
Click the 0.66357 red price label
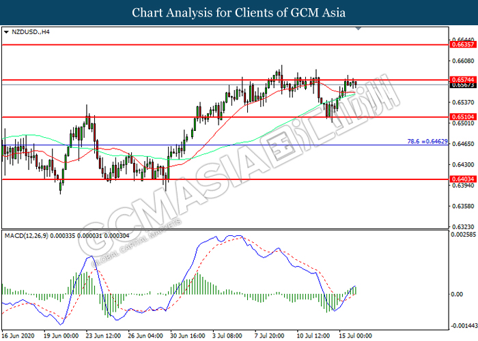click(x=463, y=45)
